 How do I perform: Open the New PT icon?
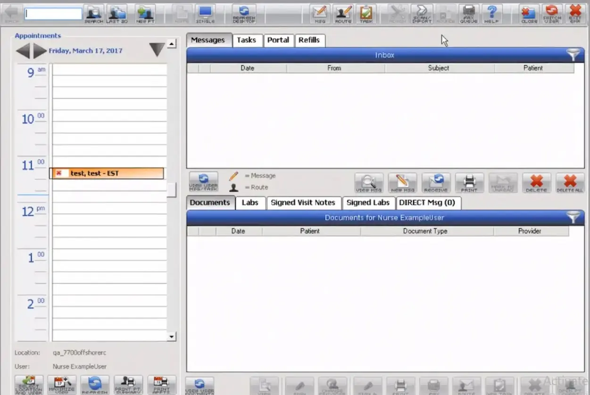click(145, 14)
